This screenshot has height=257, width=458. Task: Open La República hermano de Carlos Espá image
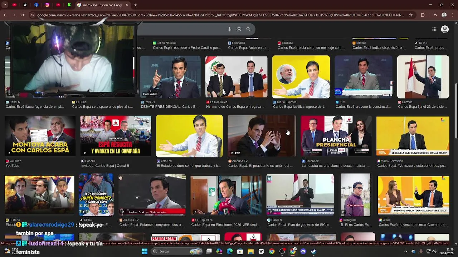(x=236, y=77)
